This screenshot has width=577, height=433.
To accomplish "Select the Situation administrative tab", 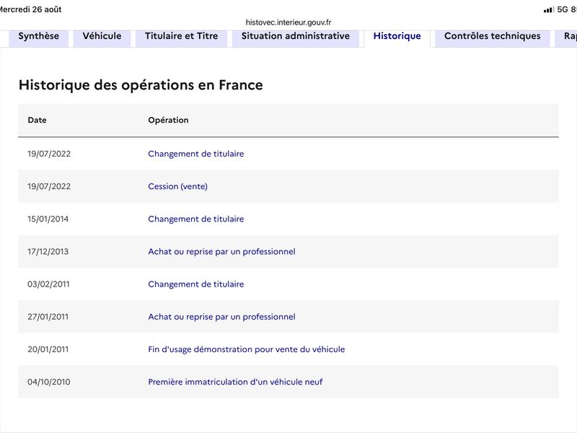I will [296, 36].
